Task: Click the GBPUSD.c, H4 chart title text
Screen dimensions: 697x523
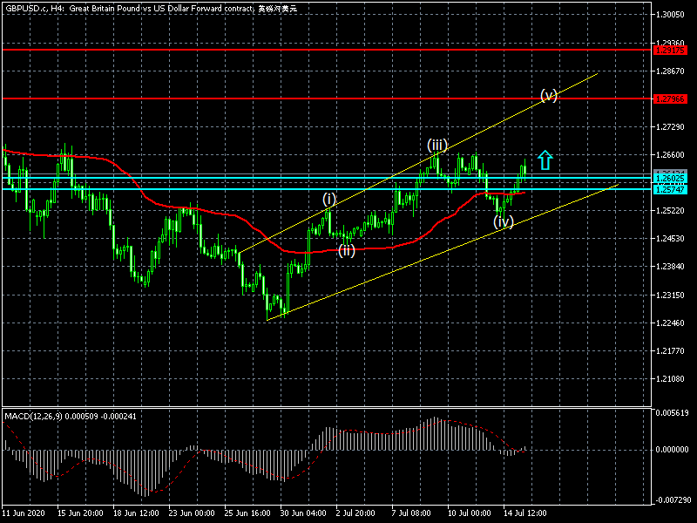Action: click(x=151, y=9)
